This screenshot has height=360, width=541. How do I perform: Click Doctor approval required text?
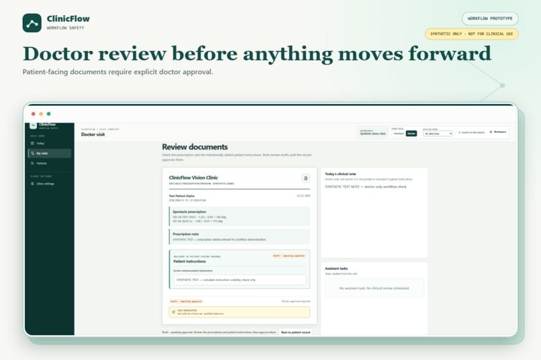tap(296, 302)
